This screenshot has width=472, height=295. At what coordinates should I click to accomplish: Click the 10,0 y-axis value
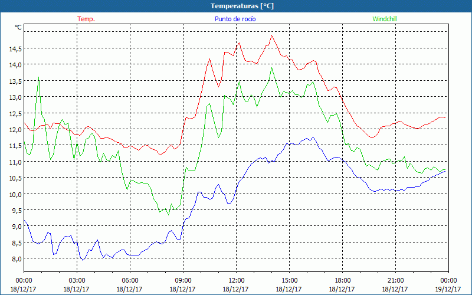pyautogui.click(x=15, y=194)
